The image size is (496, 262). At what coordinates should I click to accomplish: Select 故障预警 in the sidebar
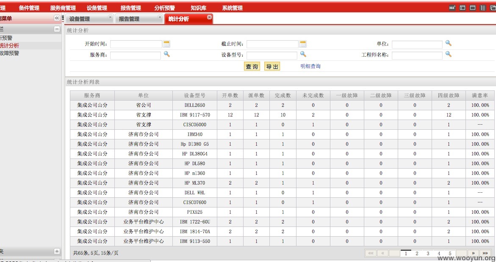[9, 53]
